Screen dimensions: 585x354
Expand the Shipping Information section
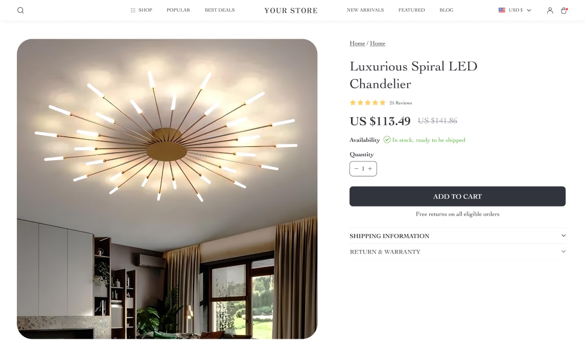click(457, 236)
